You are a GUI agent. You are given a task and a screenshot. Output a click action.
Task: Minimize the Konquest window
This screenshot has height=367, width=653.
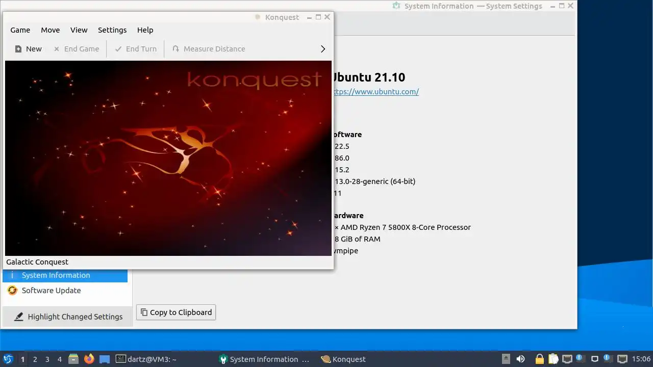(310, 17)
